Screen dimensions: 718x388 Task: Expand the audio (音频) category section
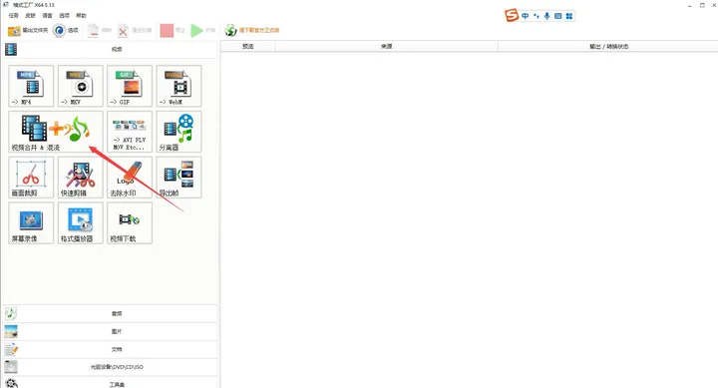pos(110,314)
